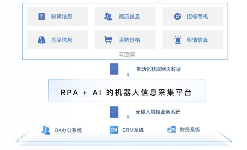Click the users icon beside OA办公系统

coord(46,130)
